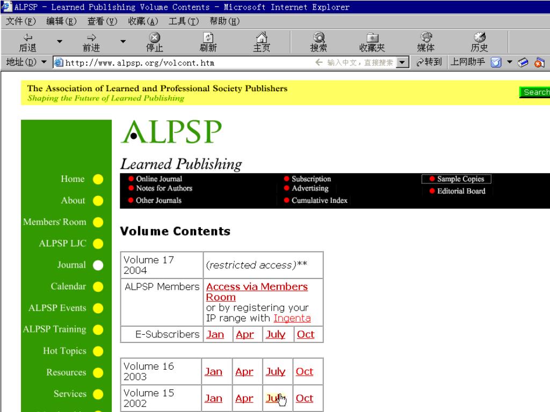The width and height of the screenshot is (550, 412).
Task: Open the History (历史) toolbar icon
Action: point(480,42)
